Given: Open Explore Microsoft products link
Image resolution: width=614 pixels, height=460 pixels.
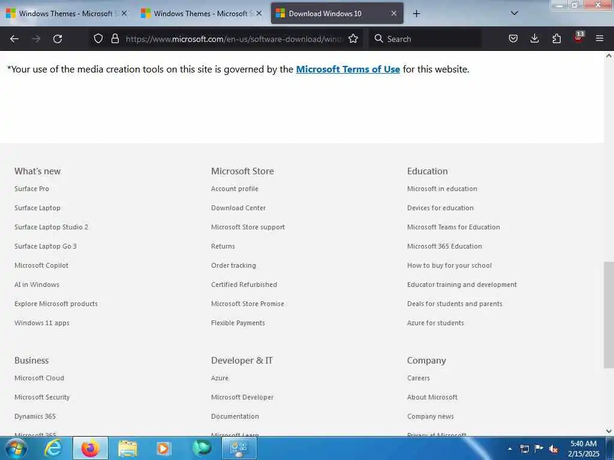Looking at the screenshot, I should point(56,304).
